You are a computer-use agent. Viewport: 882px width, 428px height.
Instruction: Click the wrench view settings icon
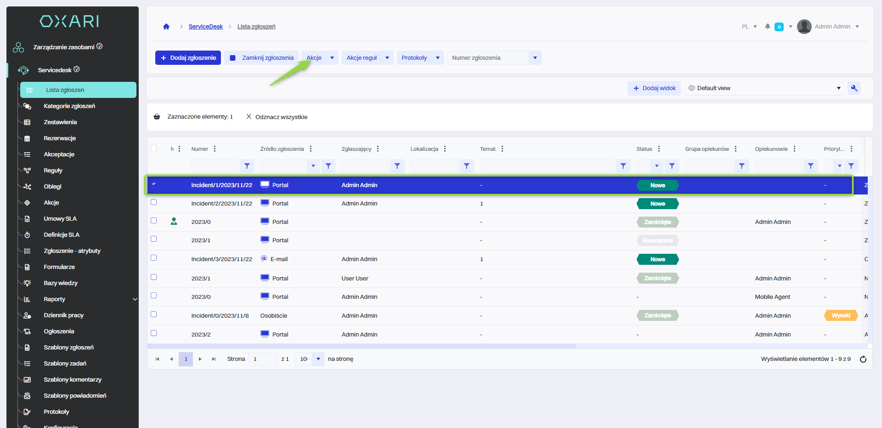854,88
